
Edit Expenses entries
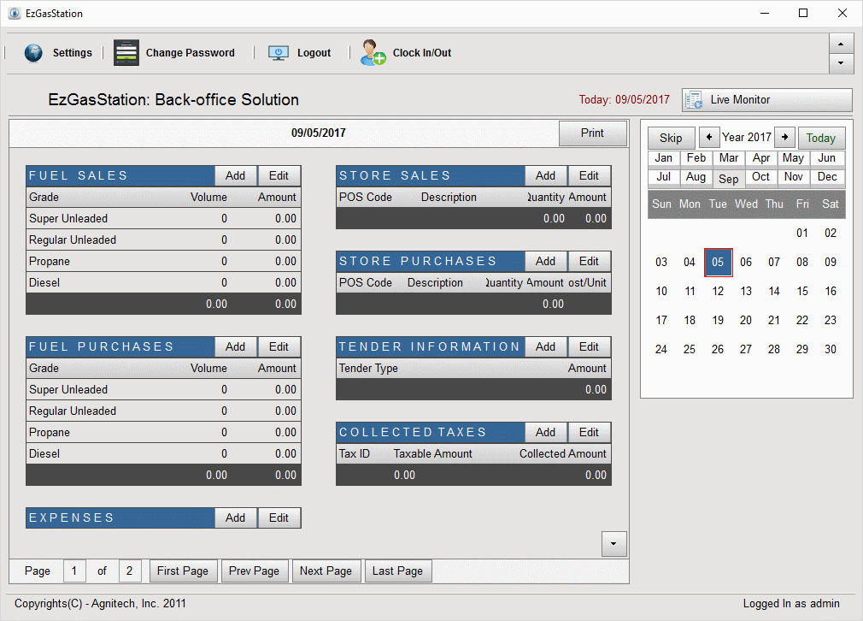[279, 518]
